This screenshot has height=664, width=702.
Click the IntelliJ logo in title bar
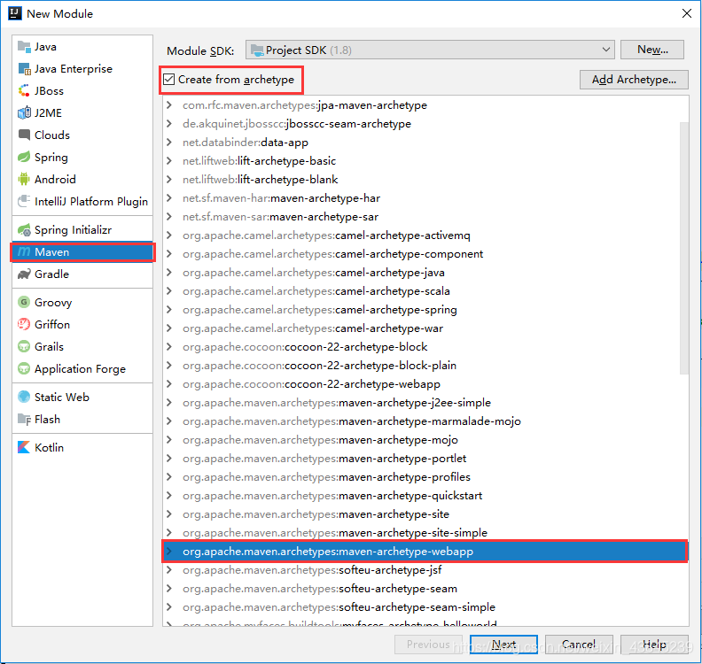[15, 13]
